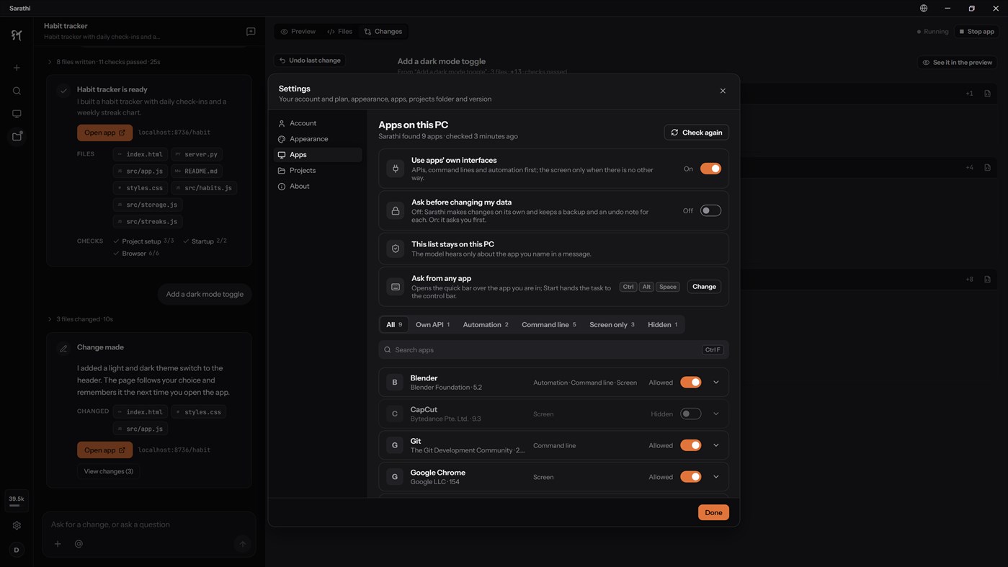This screenshot has width=1008, height=567.
Task: Click View changes (3)
Action: point(108,472)
